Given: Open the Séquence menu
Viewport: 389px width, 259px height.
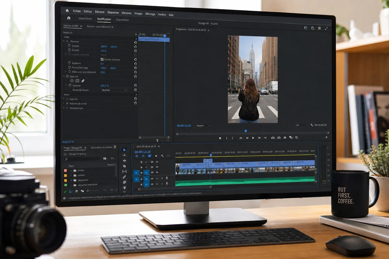Looking at the screenshot, I should point(113,12).
